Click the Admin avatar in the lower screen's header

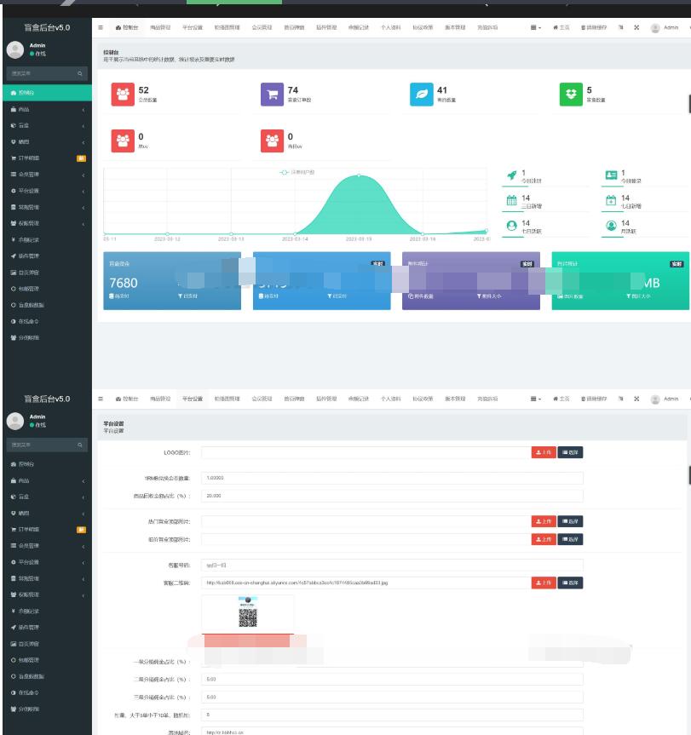click(655, 399)
